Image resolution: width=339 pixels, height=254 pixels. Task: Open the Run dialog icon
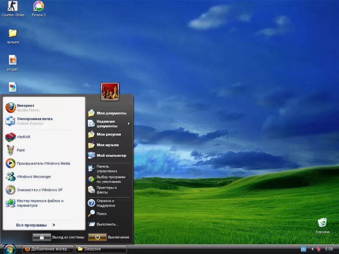click(92, 224)
